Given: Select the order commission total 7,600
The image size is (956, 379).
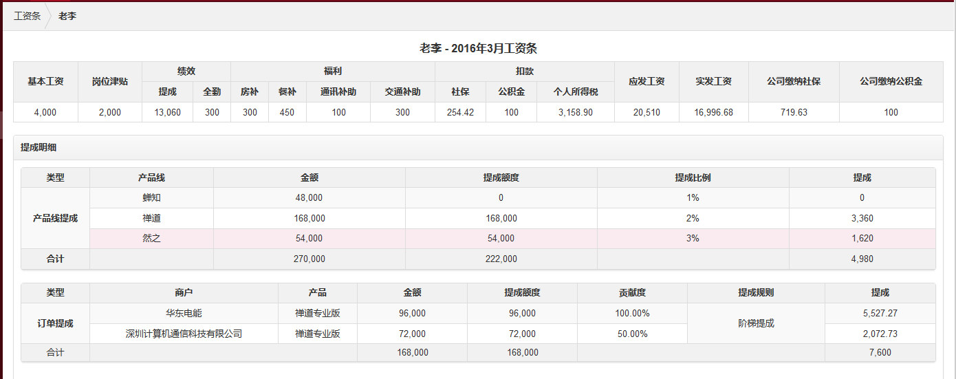Looking at the screenshot, I should tap(880, 352).
